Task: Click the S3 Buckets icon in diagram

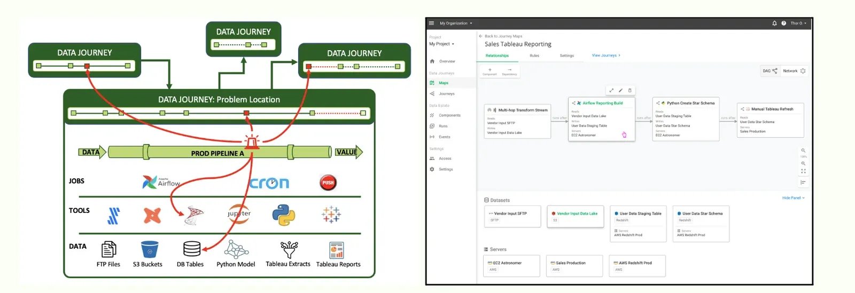Action: click(150, 249)
